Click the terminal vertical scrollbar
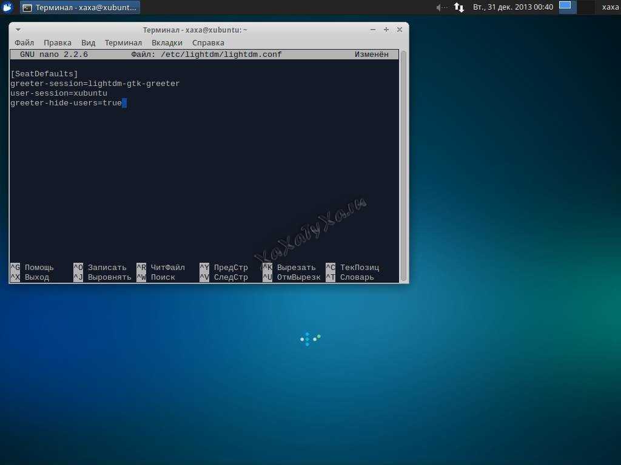The image size is (621, 465). pyautogui.click(x=403, y=163)
